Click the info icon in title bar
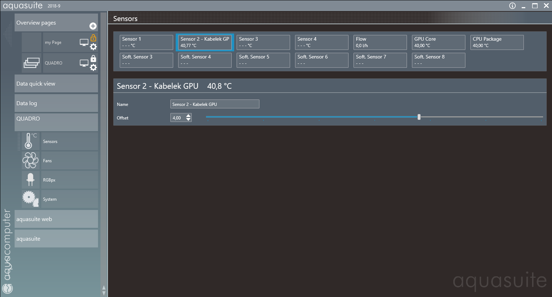This screenshot has width=552, height=297. 512,6
